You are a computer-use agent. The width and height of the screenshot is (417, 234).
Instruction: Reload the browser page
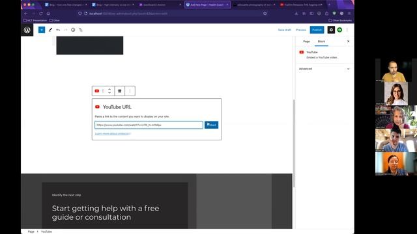click(x=41, y=13)
